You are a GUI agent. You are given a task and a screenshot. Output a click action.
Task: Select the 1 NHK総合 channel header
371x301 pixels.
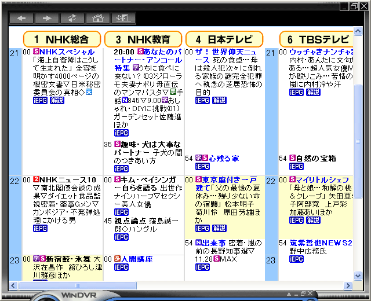(x=62, y=39)
